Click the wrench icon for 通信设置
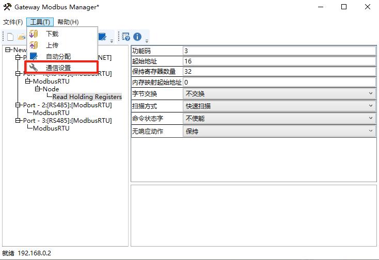The height and width of the screenshot is (260, 379). pyautogui.click(x=33, y=68)
